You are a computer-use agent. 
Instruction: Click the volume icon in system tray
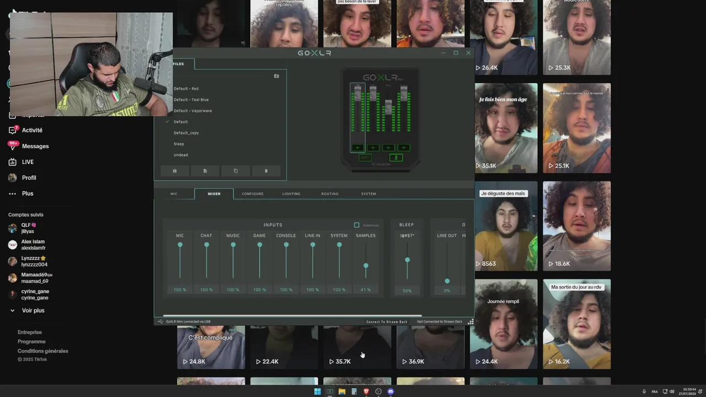coord(672,391)
